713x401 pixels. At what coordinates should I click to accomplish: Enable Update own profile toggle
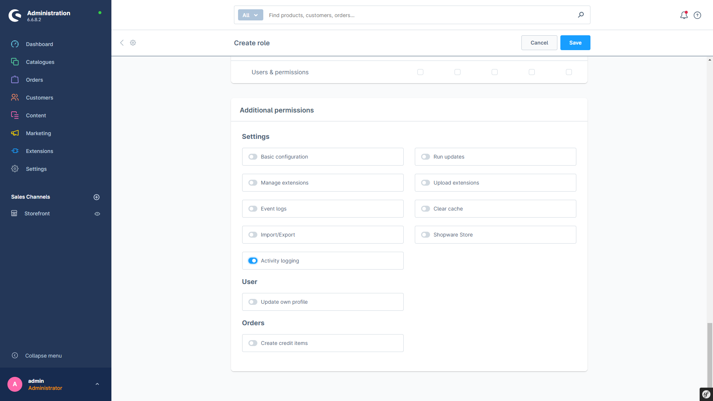(253, 302)
